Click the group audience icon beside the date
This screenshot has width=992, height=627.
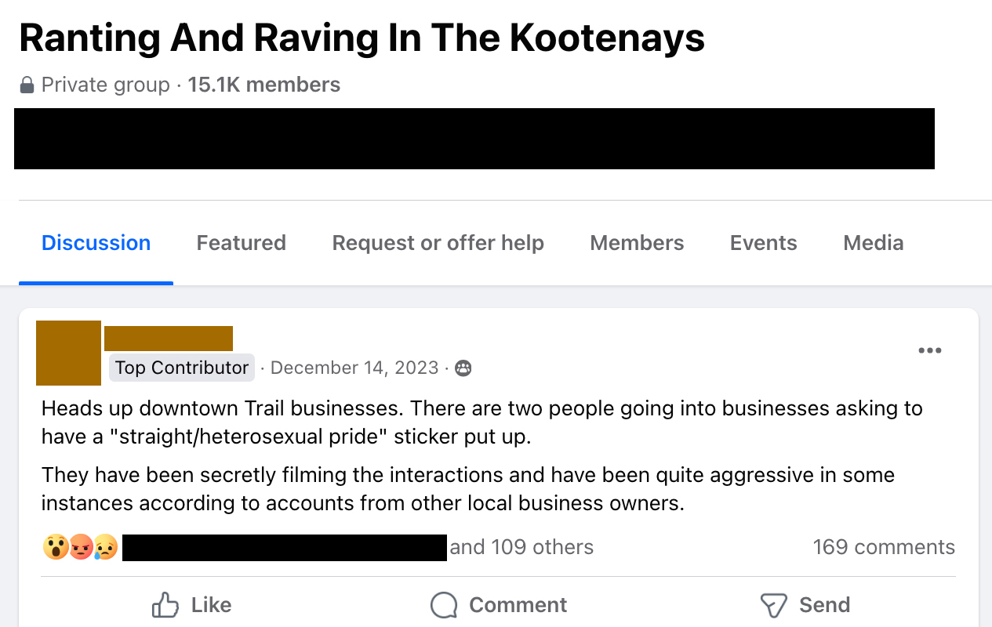[463, 368]
